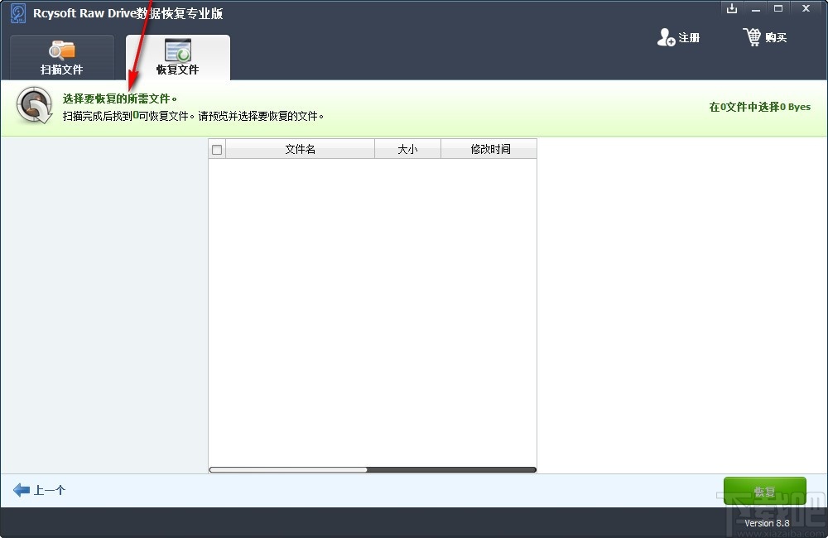
Task: Click the blue back arrow icon
Action: 22,491
